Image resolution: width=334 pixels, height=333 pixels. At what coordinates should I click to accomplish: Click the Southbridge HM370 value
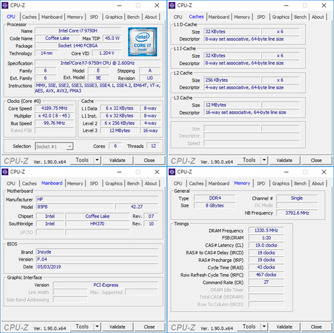pos(97,224)
